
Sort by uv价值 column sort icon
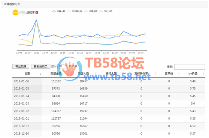click(203, 73)
